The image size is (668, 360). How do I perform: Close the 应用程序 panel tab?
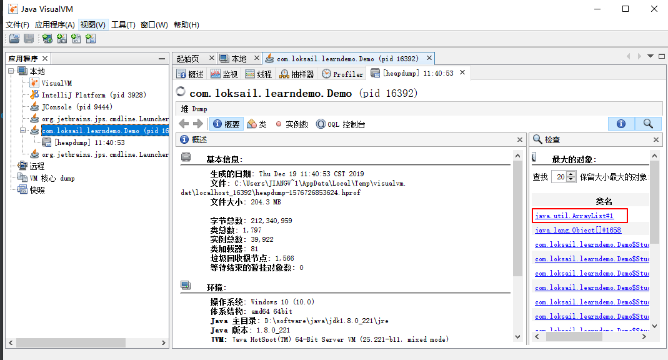[x=45, y=58]
